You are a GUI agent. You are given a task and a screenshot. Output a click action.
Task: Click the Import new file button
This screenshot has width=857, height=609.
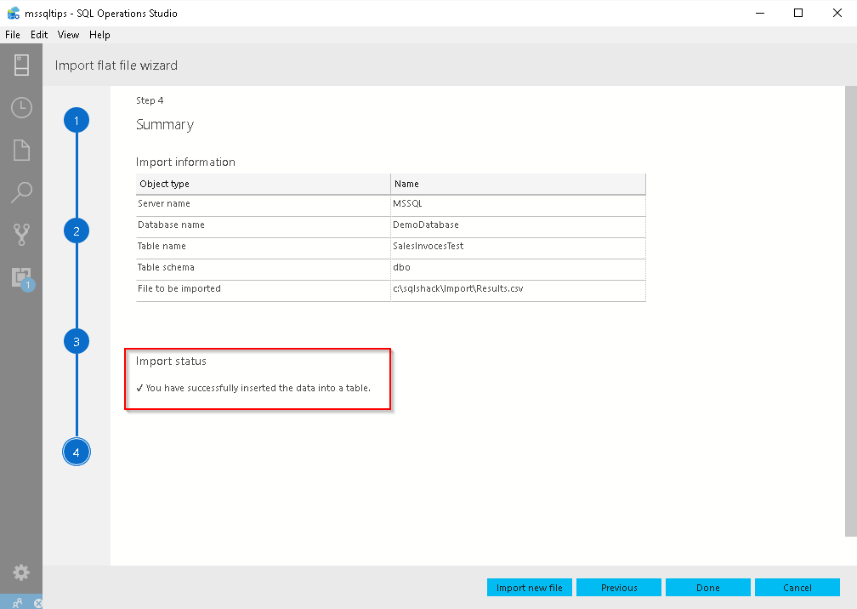530,588
